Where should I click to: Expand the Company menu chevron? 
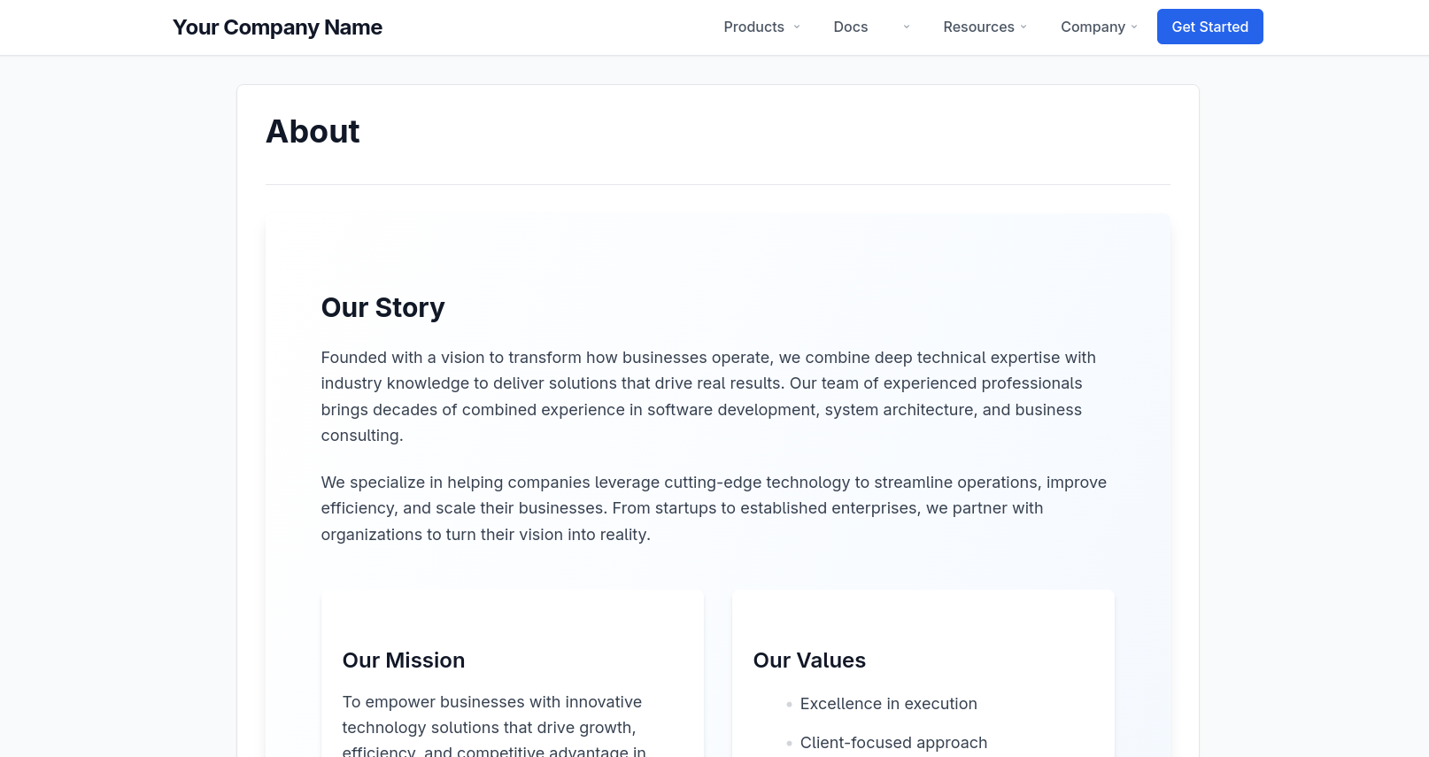[1134, 27]
